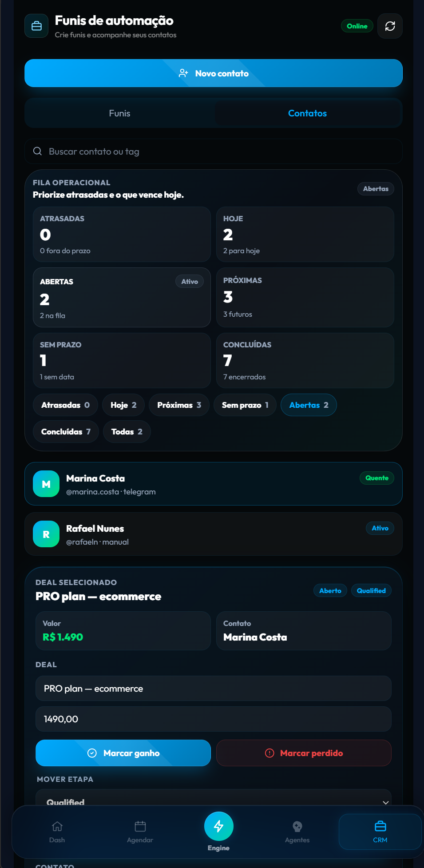Click the Ativo badge in ABERTAS card
The height and width of the screenshot is (868, 424).
(190, 282)
